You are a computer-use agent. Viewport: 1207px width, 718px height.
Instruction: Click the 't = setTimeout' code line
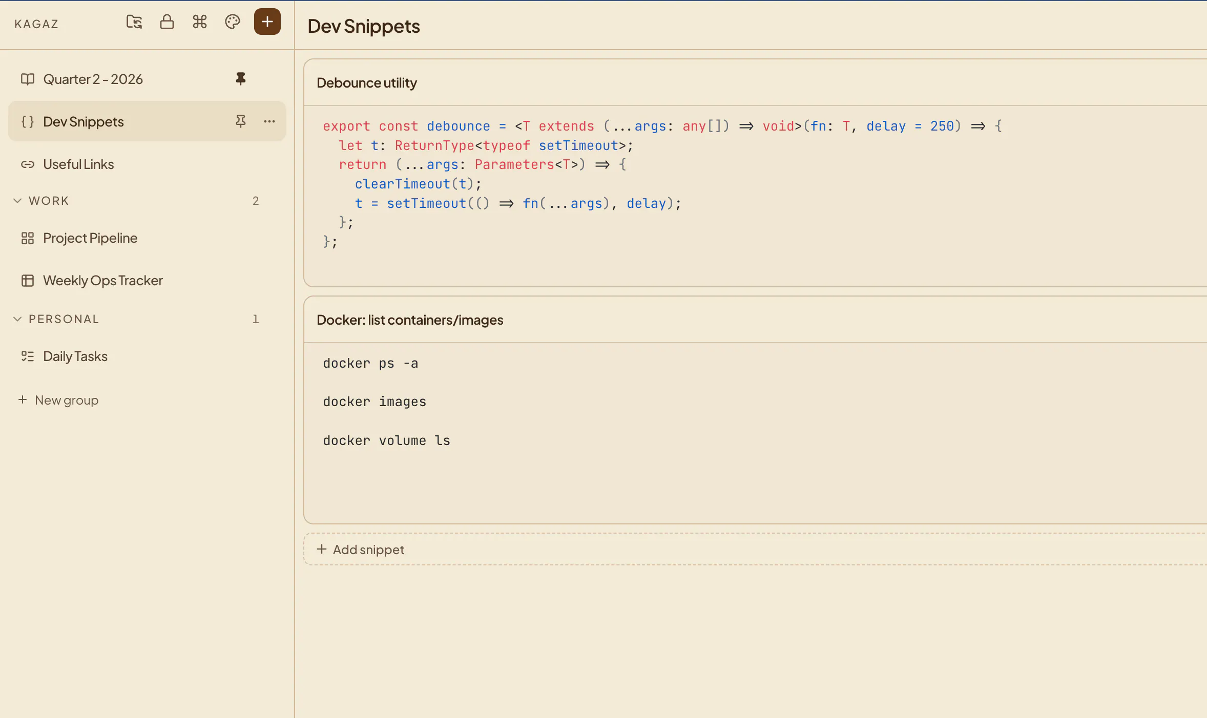pos(518,203)
